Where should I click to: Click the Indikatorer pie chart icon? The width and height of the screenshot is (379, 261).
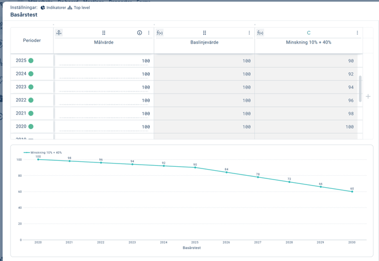click(x=43, y=8)
